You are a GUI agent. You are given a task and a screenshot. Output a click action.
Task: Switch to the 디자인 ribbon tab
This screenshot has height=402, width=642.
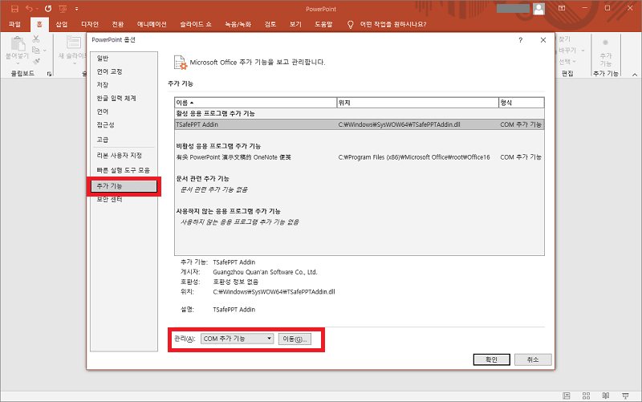tap(90, 25)
